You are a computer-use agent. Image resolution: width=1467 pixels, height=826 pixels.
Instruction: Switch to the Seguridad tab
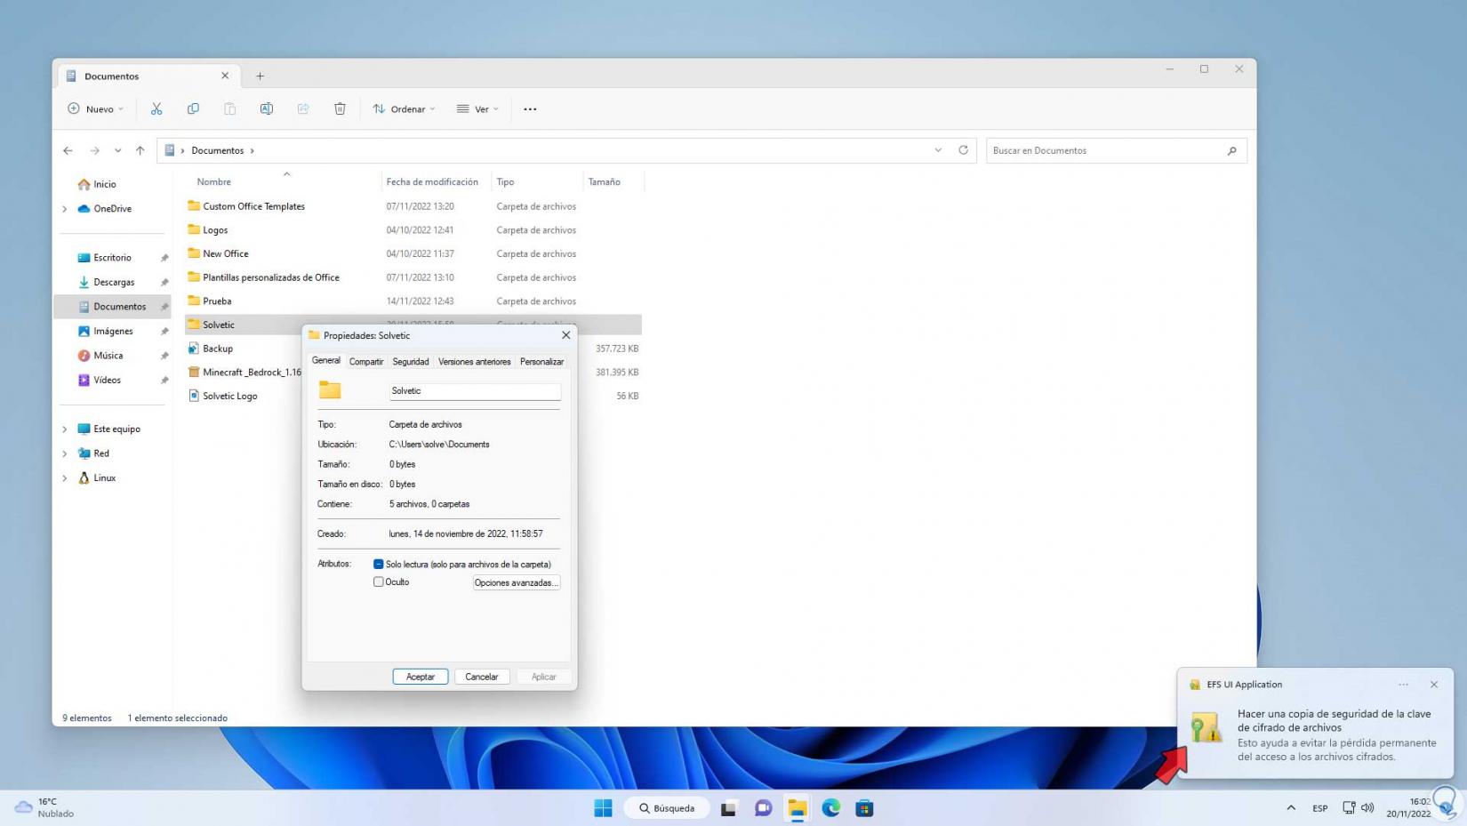point(411,362)
